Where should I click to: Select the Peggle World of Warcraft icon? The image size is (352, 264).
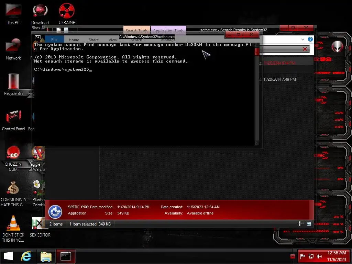(36, 159)
